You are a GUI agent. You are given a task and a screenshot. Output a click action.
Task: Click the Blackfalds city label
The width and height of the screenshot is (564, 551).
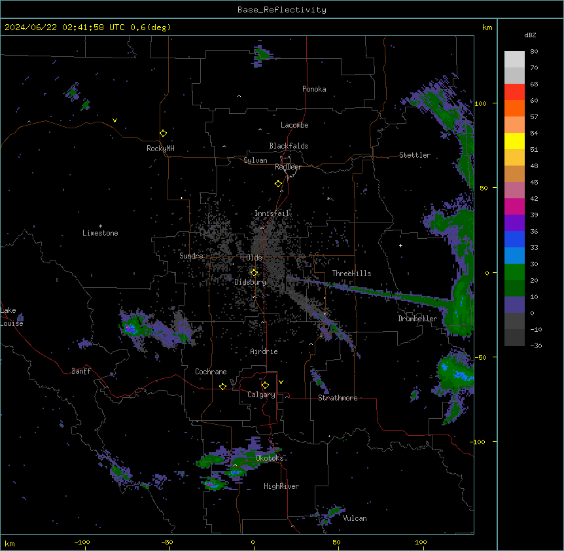[x=289, y=146]
